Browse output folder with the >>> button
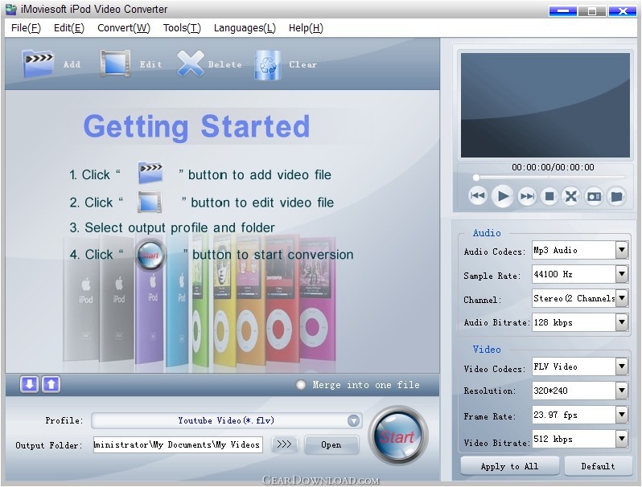642x487 pixels. click(x=284, y=444)
